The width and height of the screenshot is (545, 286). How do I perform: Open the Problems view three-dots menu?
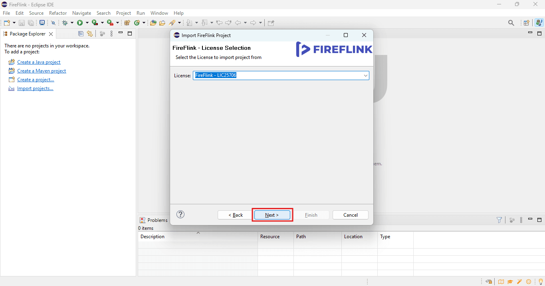pos(521,220)
